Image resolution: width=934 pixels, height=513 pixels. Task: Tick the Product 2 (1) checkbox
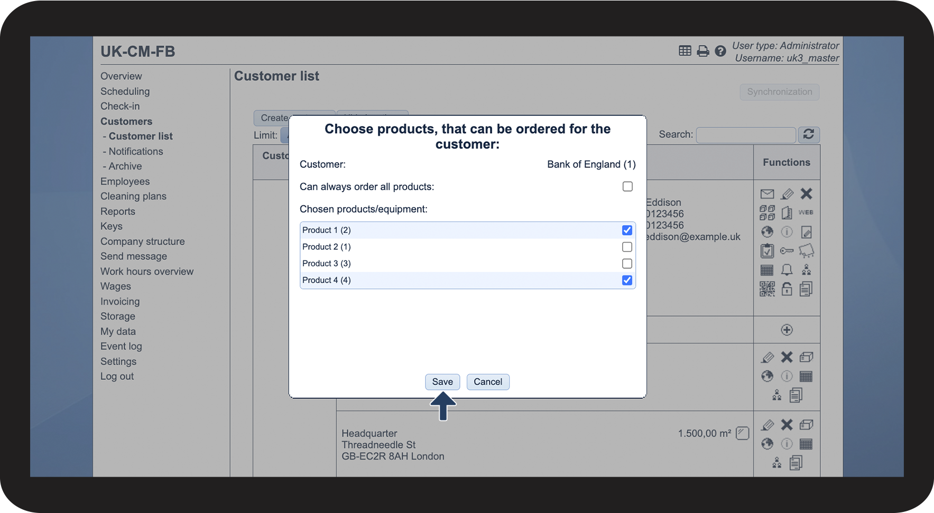[x=627, y=247]
